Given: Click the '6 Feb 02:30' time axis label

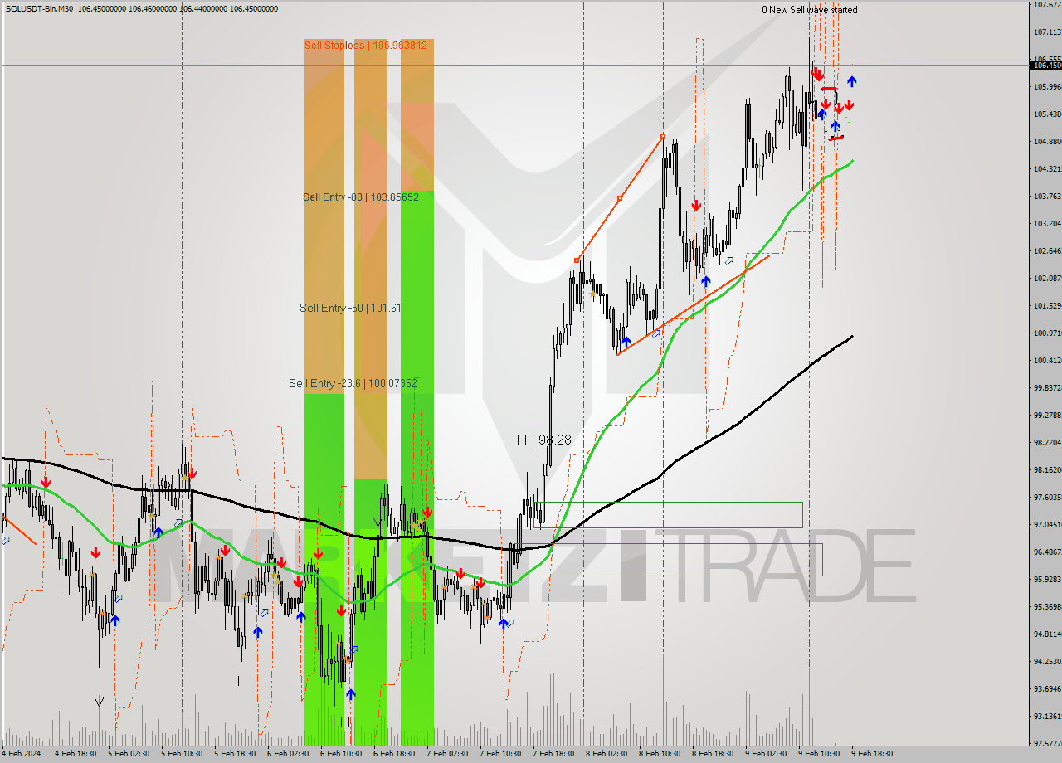Looking at the screenshot, I should point(288,754).
